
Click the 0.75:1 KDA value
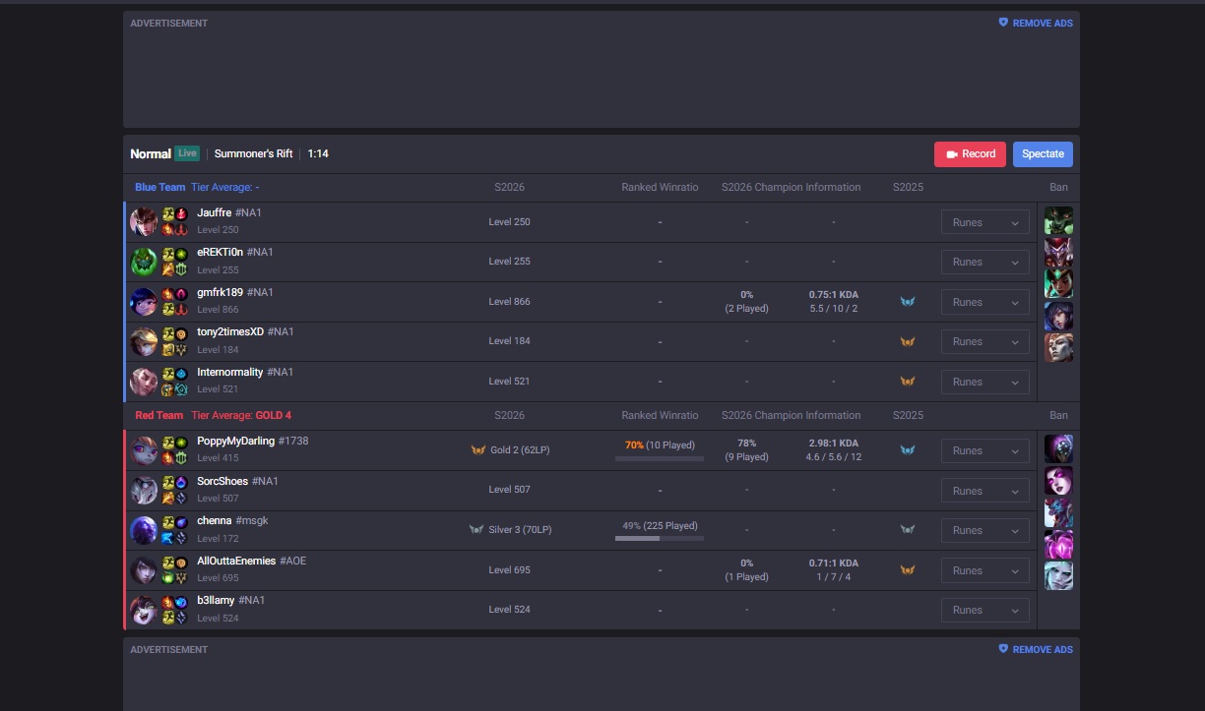pyautogui.click(x=834, y=294)
